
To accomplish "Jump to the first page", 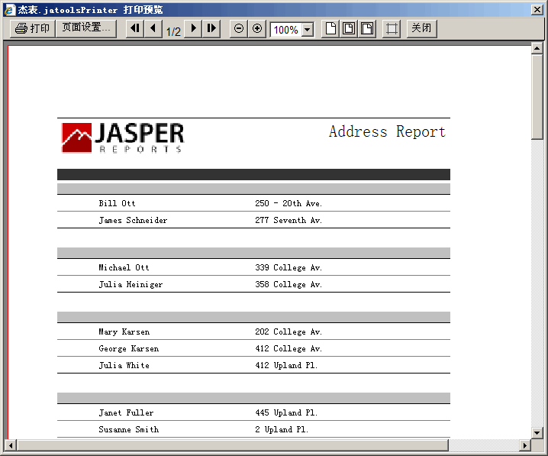I will coord(135,28).
